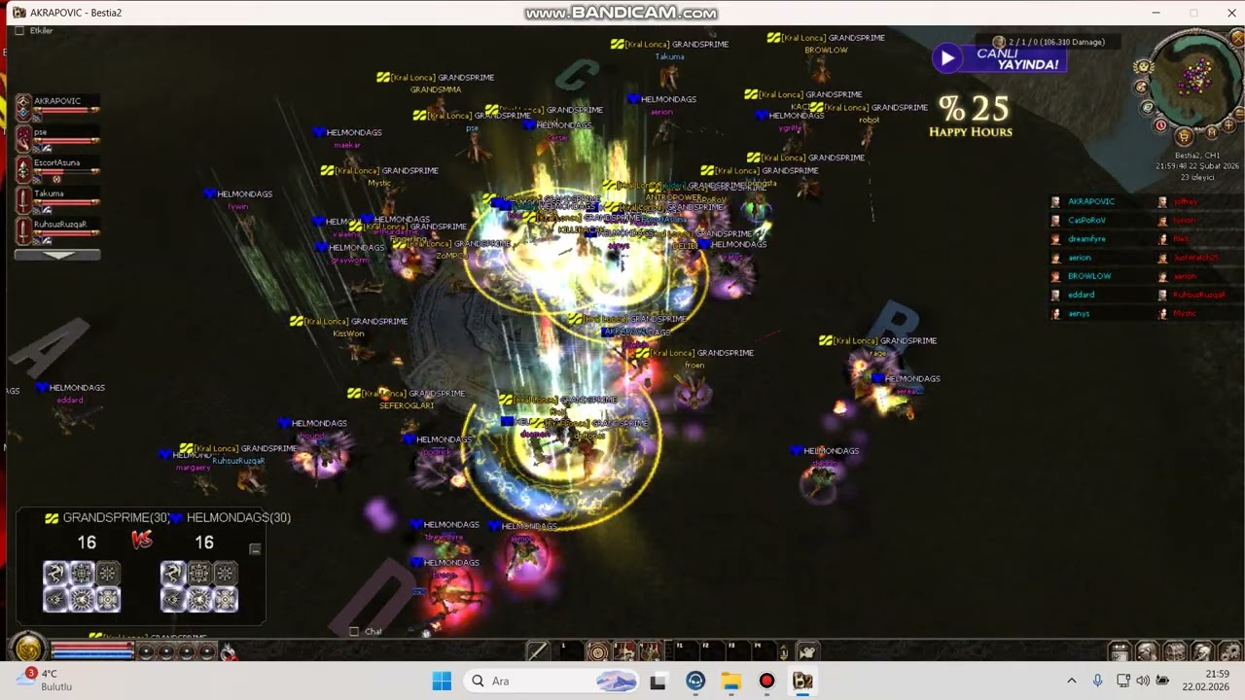Click aenys in the war ranking list

[x=1079, y=313]
